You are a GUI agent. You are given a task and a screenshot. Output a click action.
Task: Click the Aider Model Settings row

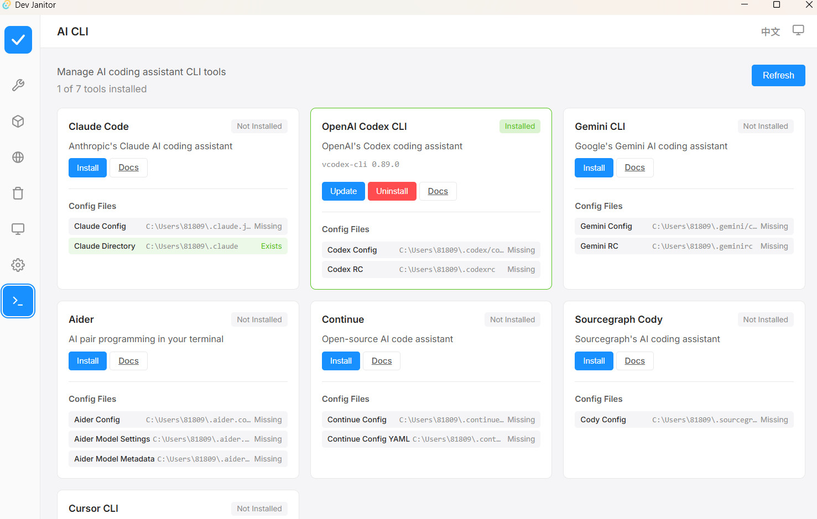click(178, 439)
